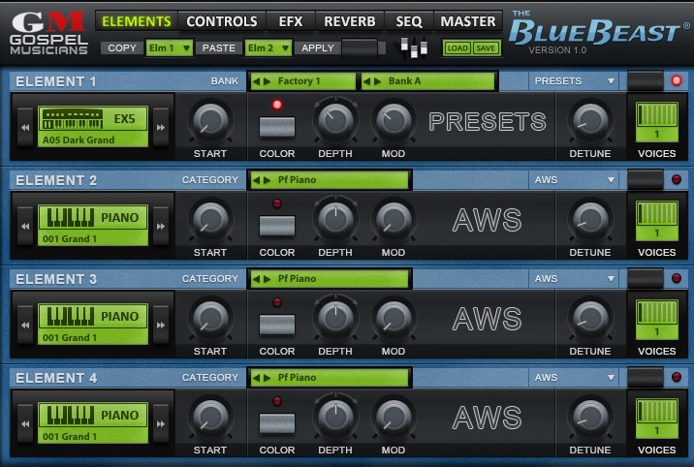Go to the SEQ tab

pos(409,21)
